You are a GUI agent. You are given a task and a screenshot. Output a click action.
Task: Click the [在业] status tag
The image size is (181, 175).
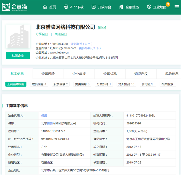point(102,28)
